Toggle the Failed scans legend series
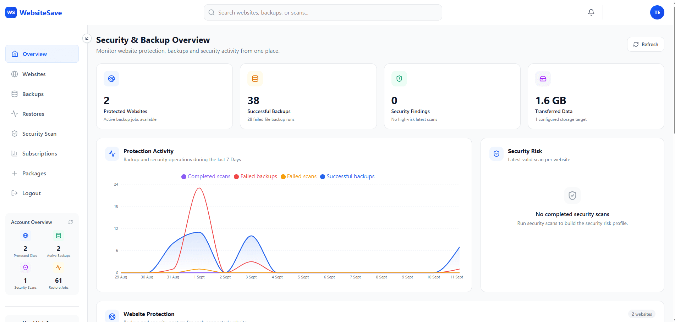 (x=298, y=176)
